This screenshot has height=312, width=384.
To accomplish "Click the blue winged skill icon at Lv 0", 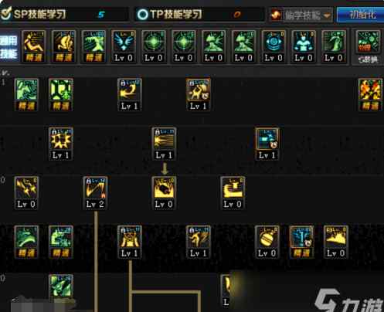I will (x=124, y=46).
